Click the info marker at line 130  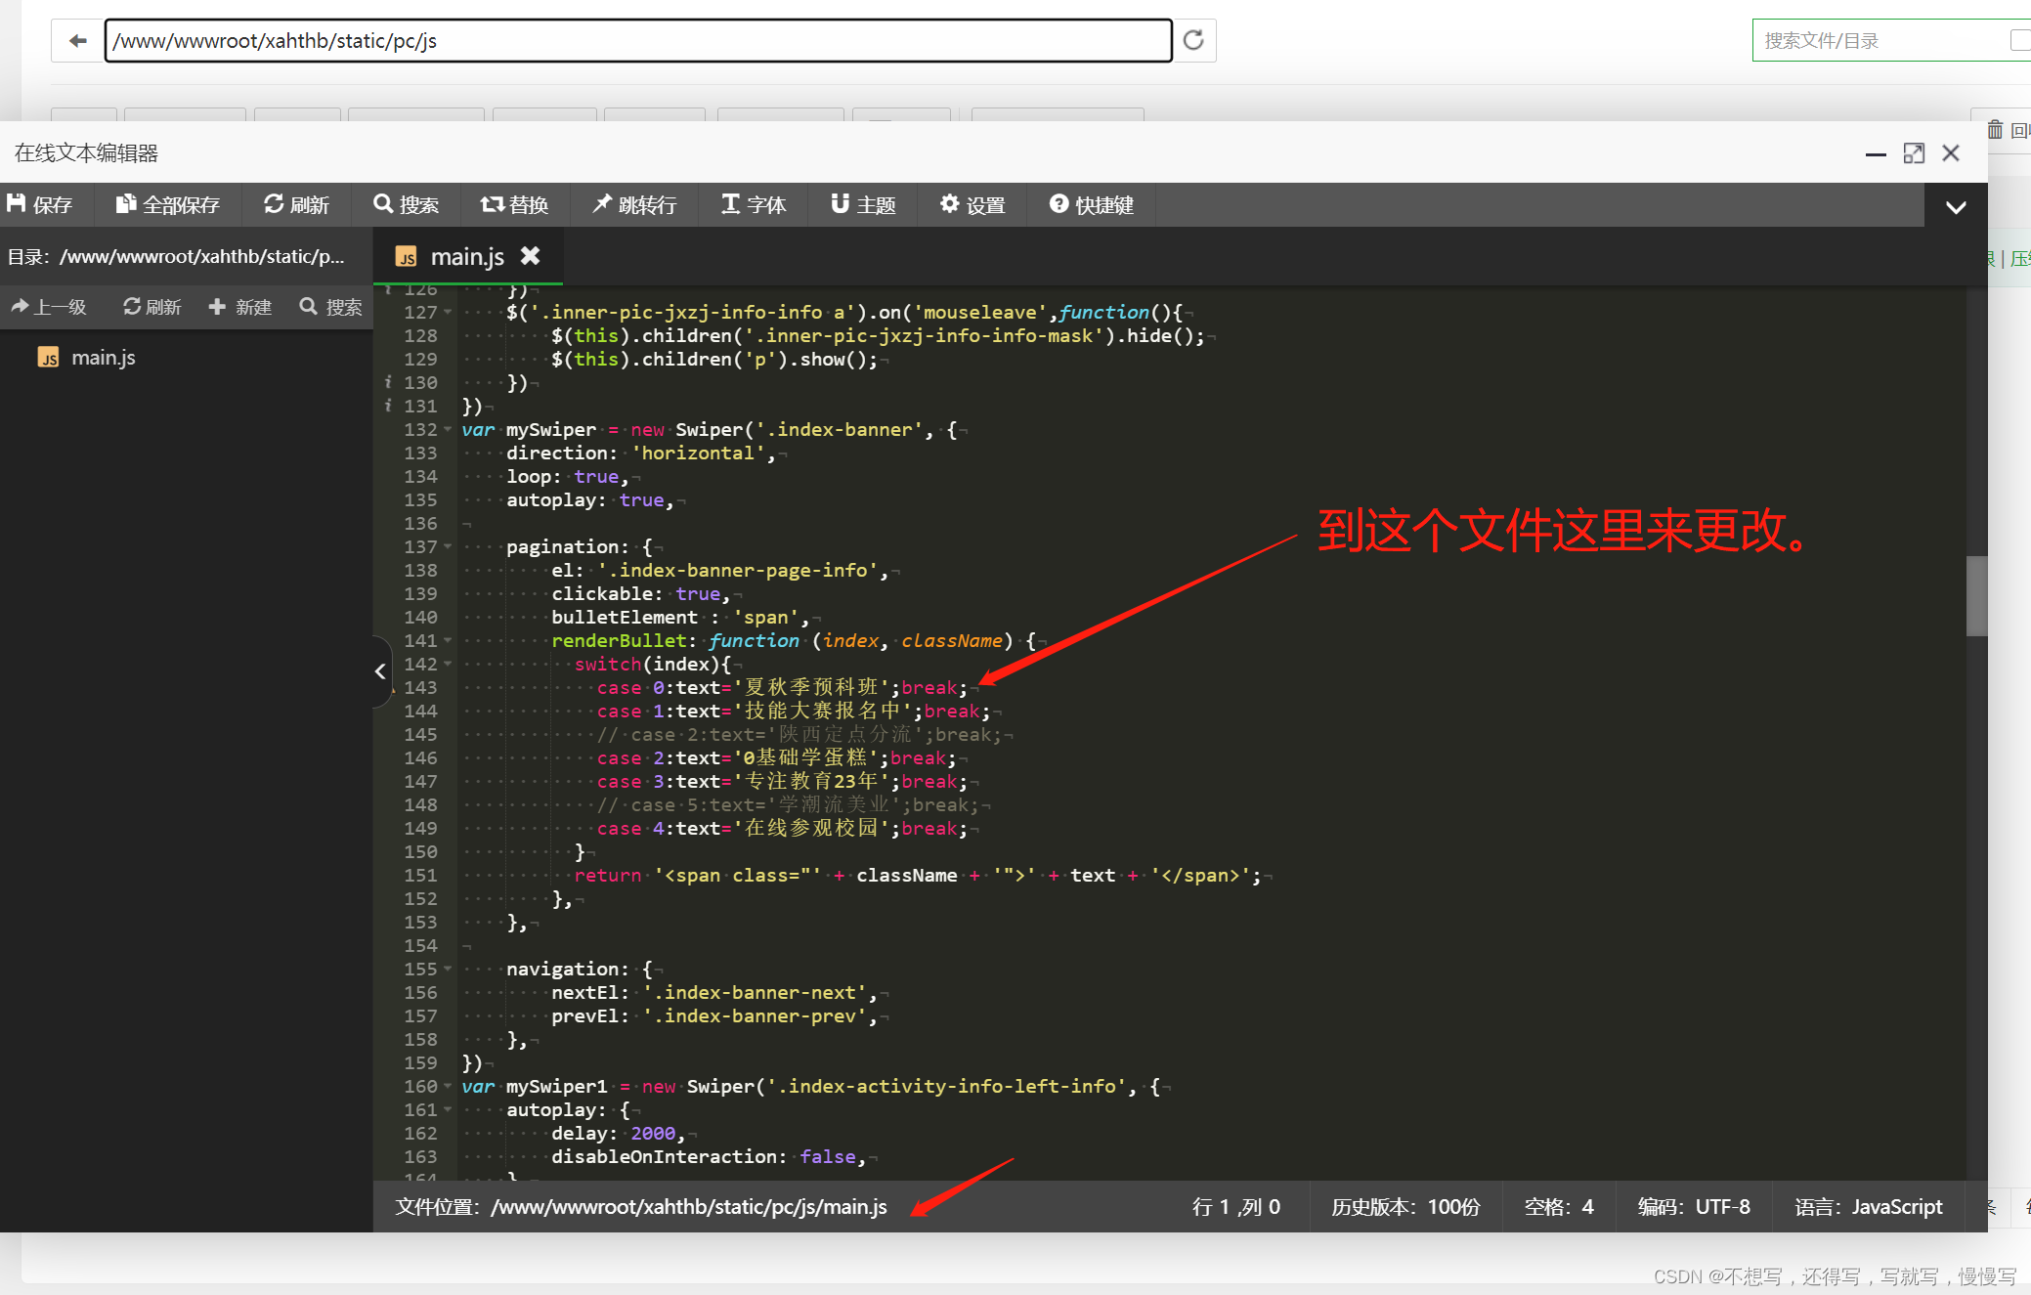388,382
